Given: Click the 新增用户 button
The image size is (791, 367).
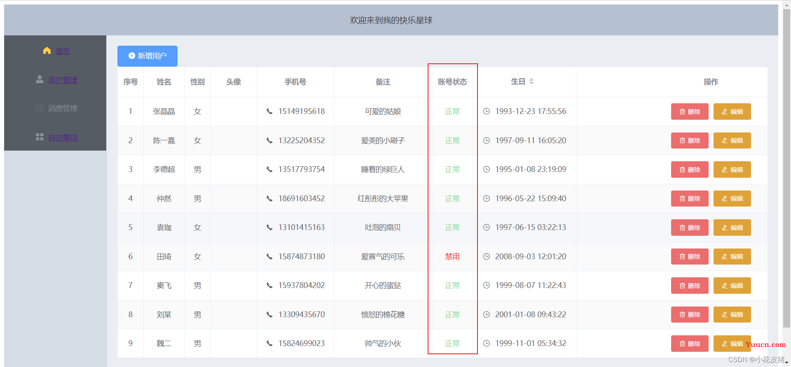Looking at the screenshot, I should click(x=147, y=56).
